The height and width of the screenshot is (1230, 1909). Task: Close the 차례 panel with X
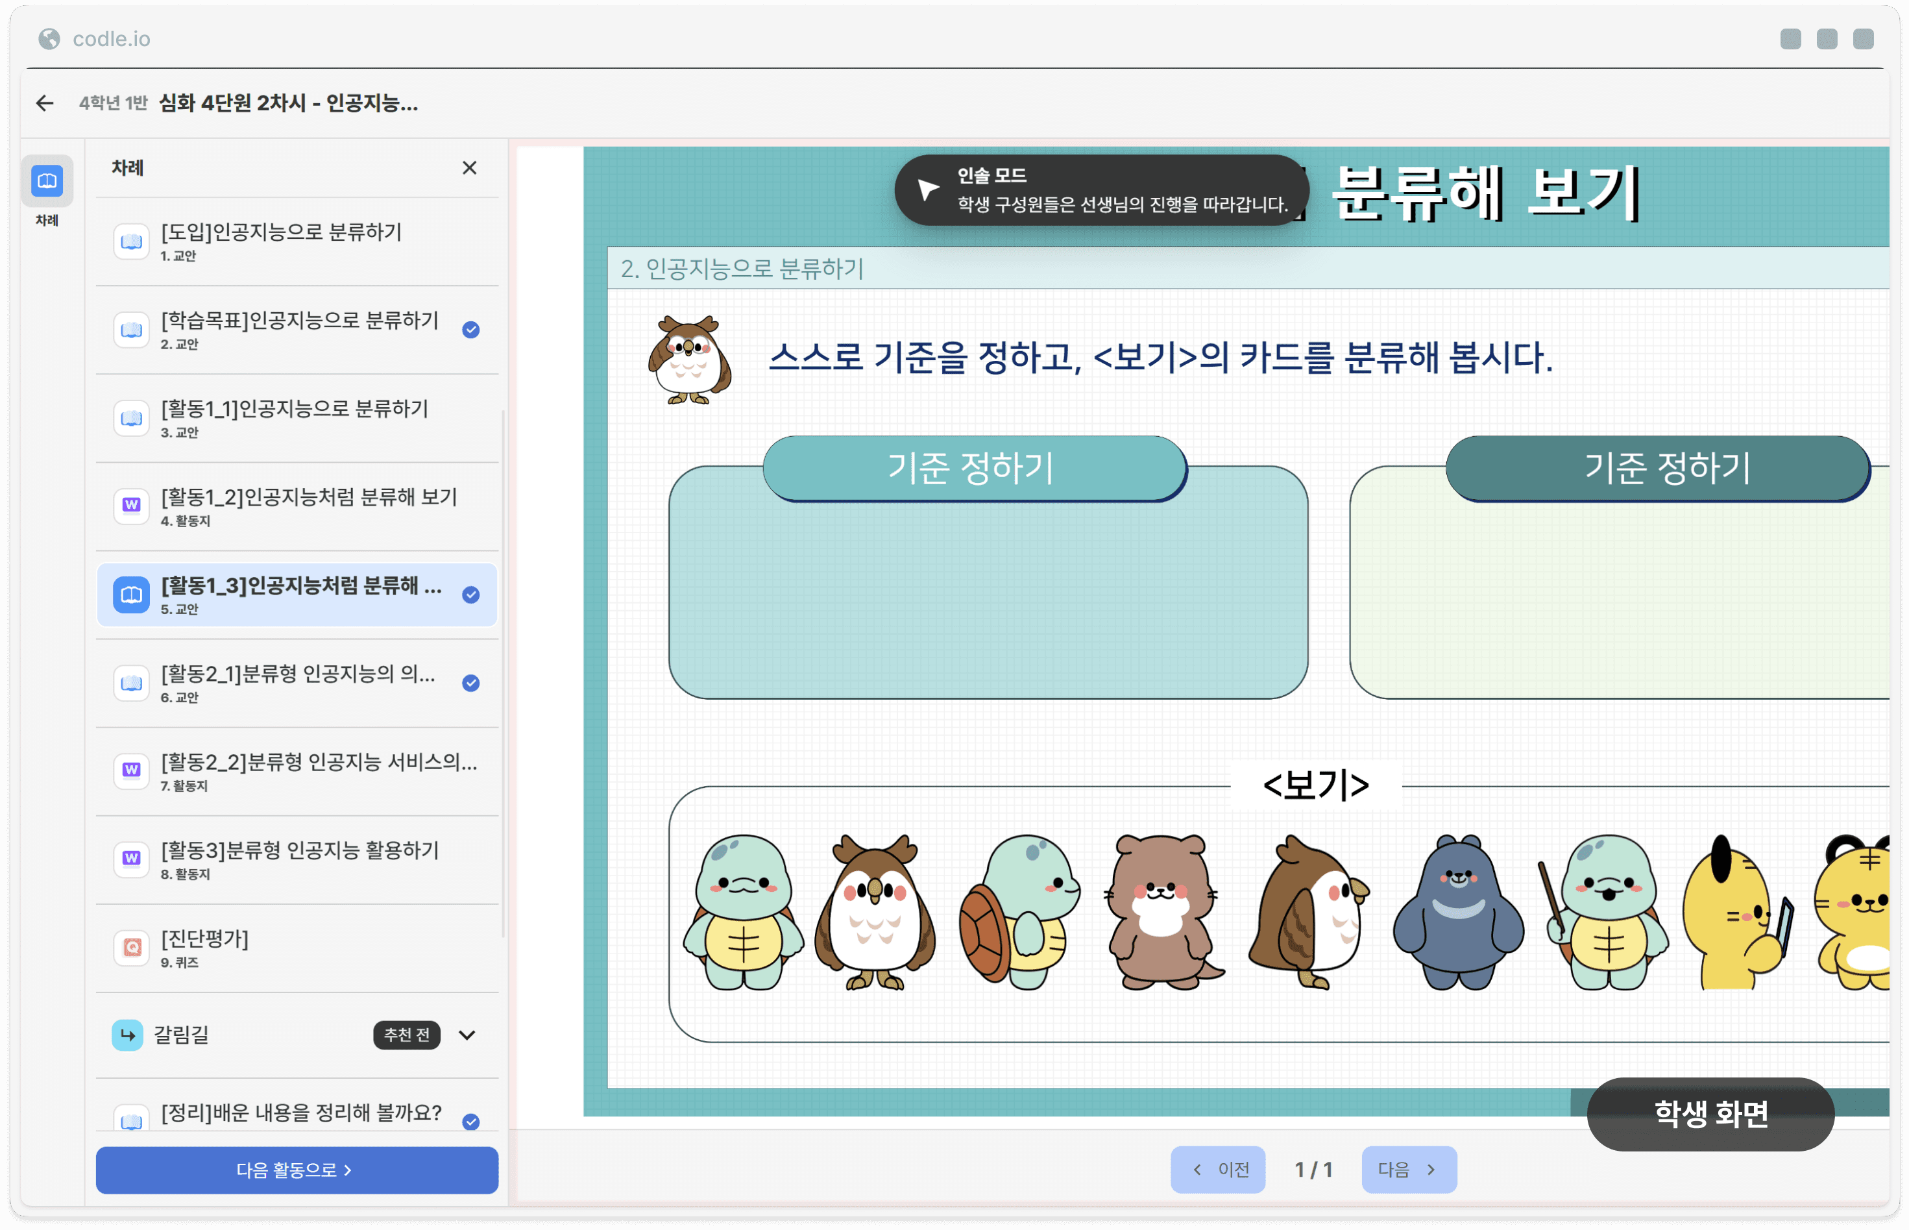point(470,167)
